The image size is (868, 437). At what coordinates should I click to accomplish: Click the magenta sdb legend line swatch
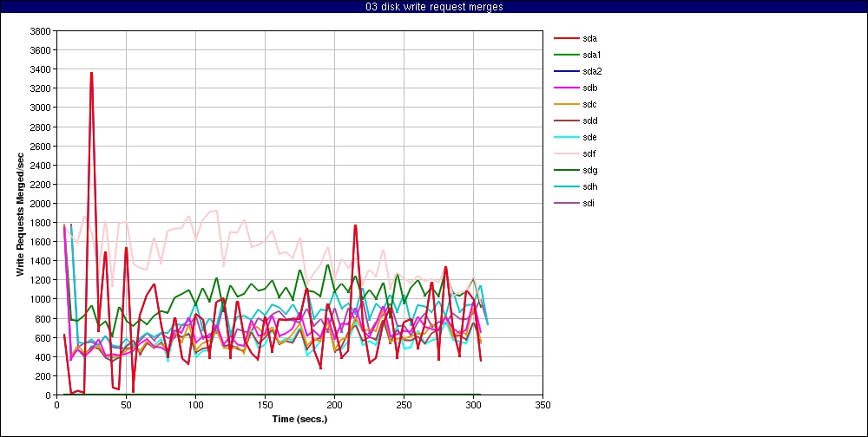coord(565,88)
